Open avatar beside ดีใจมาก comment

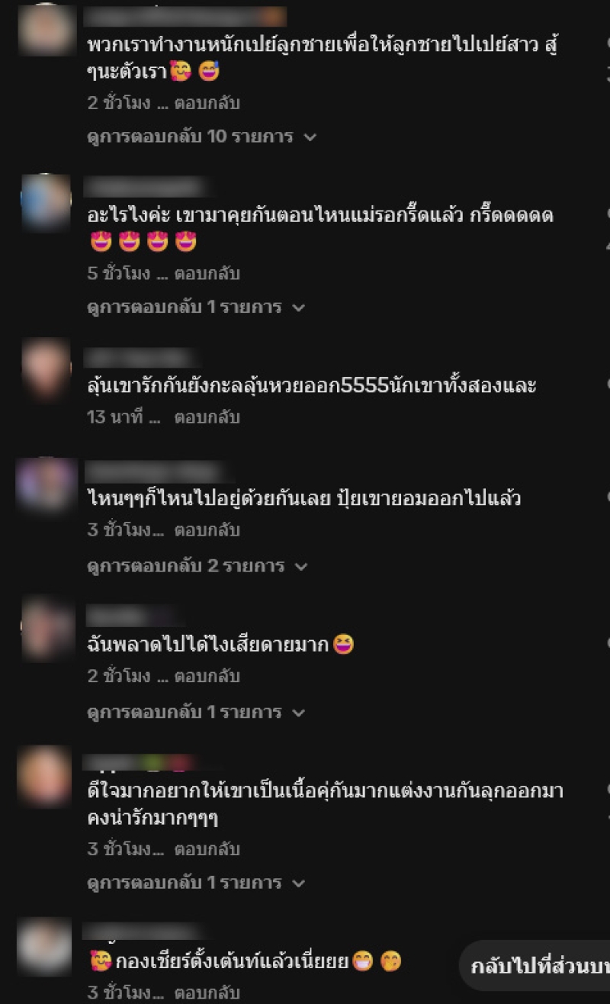tap(46, 776)
